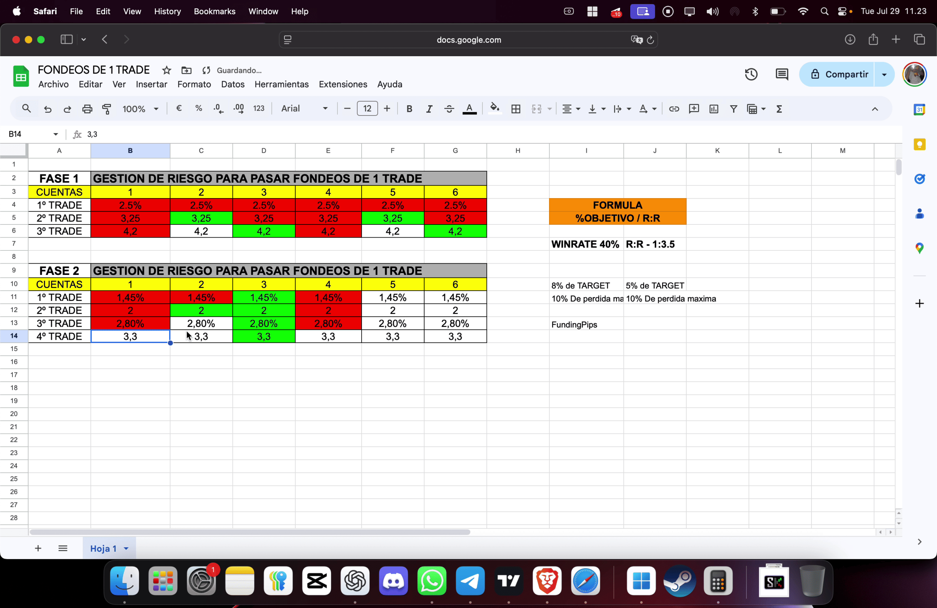Click the functions sigma icon
The image size is (937, 608).
[x=779, y=109]
